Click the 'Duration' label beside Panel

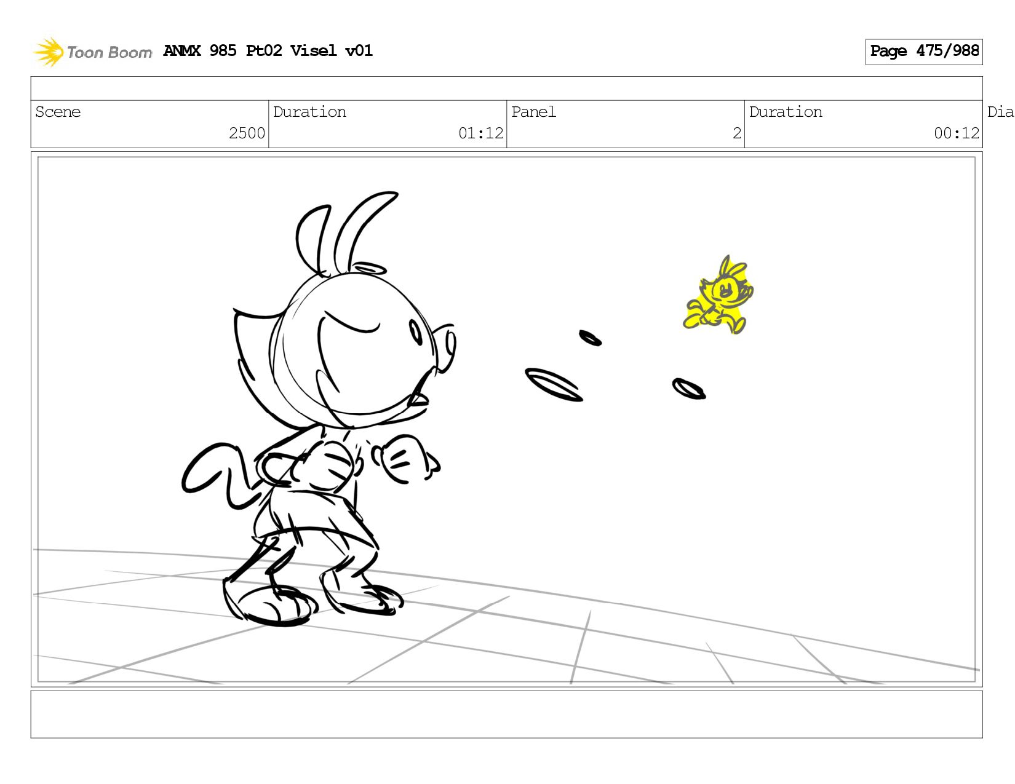pyautogui.click(x=786, y=112)
